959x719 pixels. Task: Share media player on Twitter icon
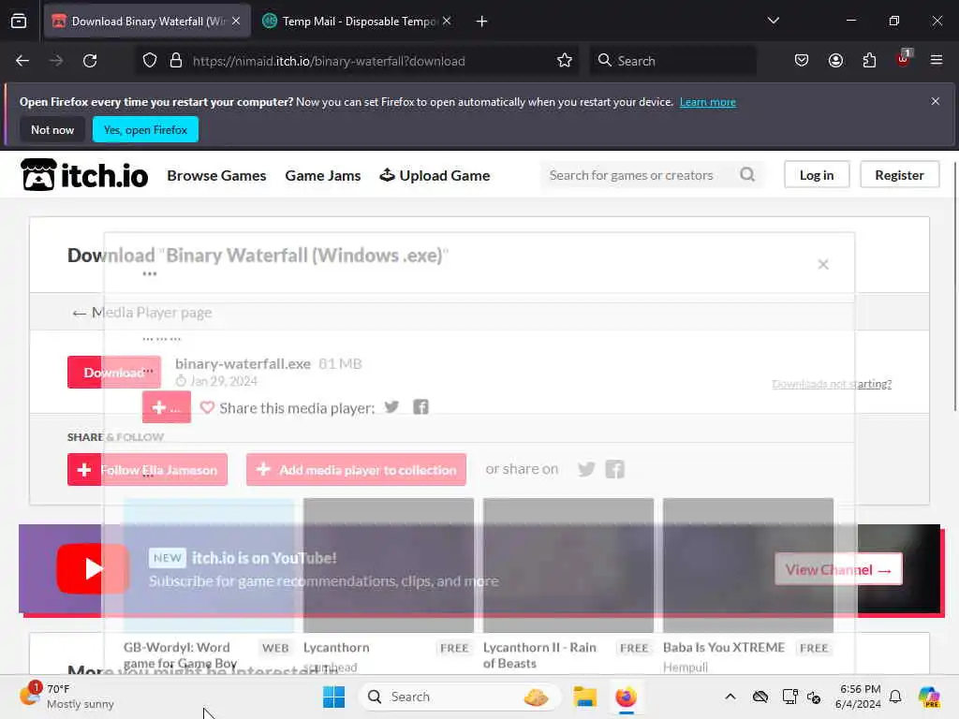(x=391, y=407)
